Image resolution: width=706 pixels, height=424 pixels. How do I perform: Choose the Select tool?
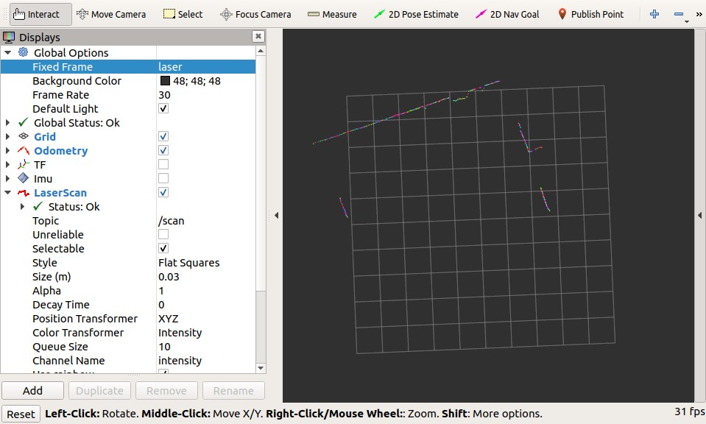click(x=183, y=15)
